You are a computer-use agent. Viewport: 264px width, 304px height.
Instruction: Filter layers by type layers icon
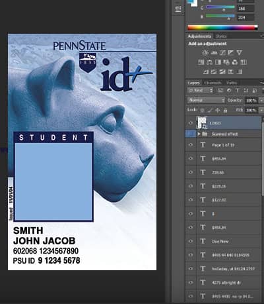[238, 90]
